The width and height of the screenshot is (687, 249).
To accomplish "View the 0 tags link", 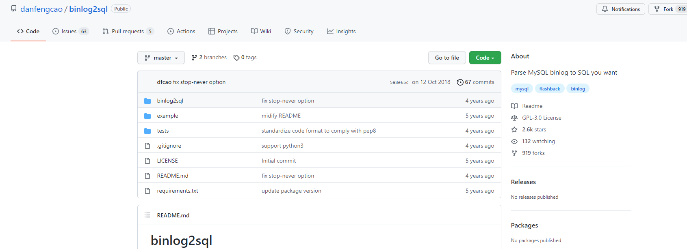I will click(x=245, y=58).
